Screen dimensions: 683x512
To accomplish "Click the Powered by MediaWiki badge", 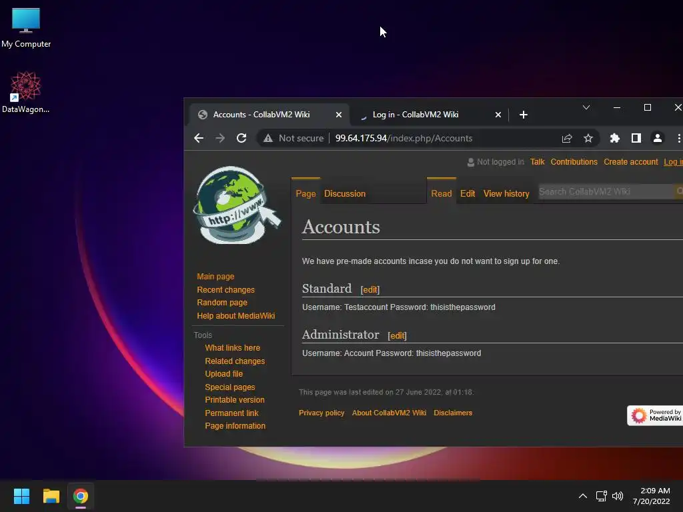I will [x=655, y=415].
